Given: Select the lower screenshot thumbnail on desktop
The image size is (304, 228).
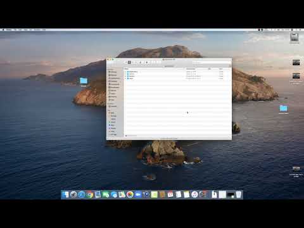Looking at the screenshot, I should (x=296, y=75).
